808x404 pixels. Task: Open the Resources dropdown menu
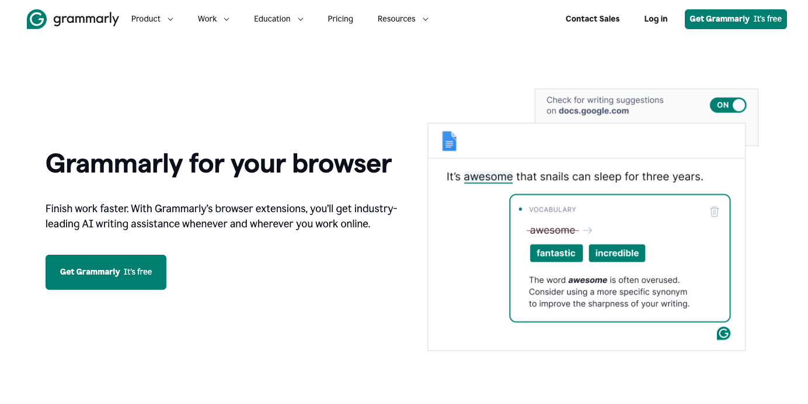(403, 19)
